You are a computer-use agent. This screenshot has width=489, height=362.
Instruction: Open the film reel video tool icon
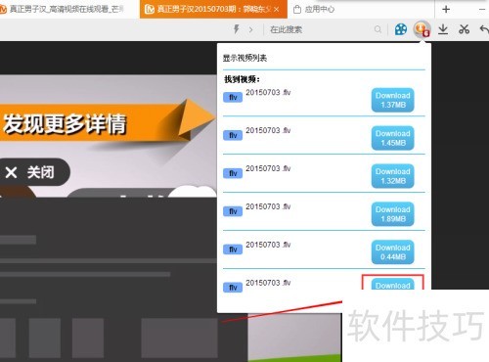click(401, 29)
